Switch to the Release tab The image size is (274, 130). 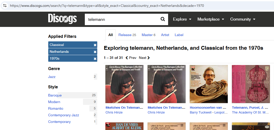(127, 35)
